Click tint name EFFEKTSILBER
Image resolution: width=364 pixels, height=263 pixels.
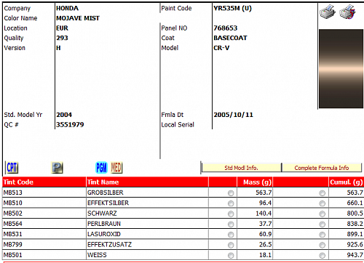[x=108, y=203]
